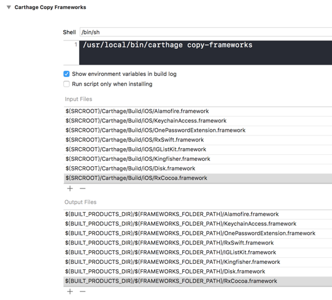Remove selected output file with minus

[x=83, y=292]
